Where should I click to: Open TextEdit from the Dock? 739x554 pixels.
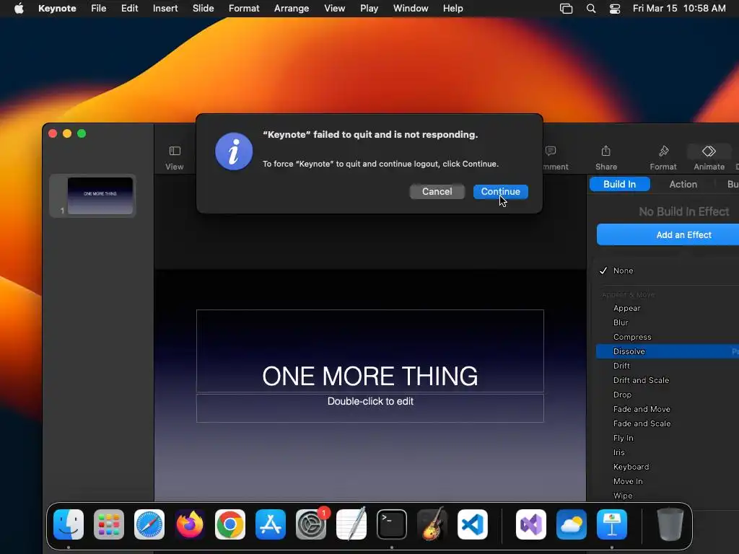point(351,524)
